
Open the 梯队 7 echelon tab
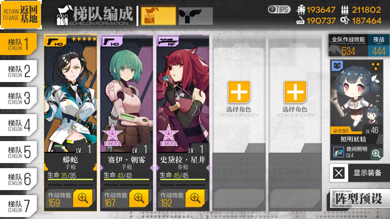18,206
